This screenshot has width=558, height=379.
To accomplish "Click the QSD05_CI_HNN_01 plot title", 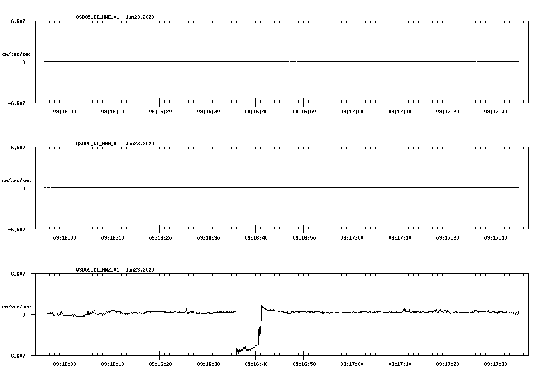I will click(x=115, y=144).
